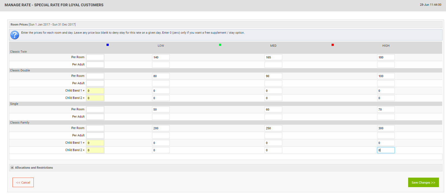
Task: Focus Classic Double Per Room MED field showing 90
Action: (273, 76)
